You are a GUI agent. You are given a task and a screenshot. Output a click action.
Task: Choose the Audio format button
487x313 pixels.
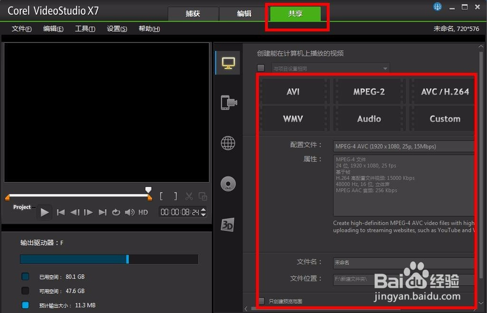tap(369, 119)
